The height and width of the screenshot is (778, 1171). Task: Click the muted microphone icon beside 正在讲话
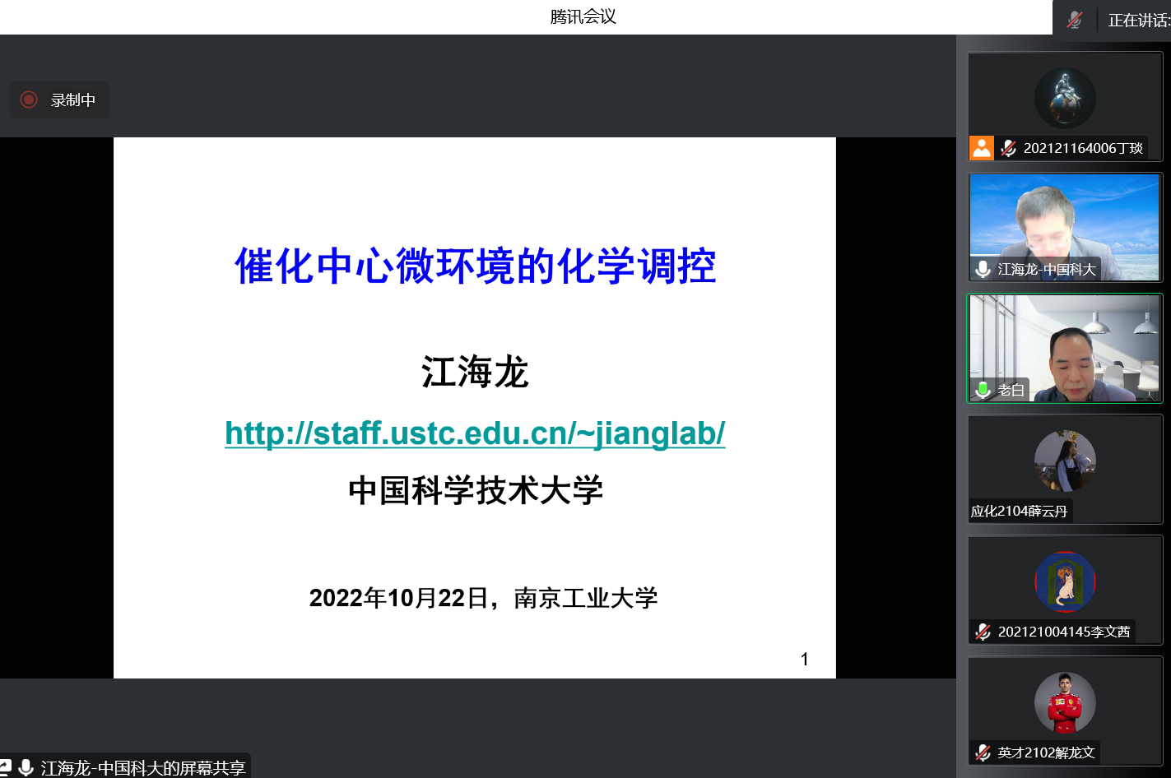[x=1075, y=20]
